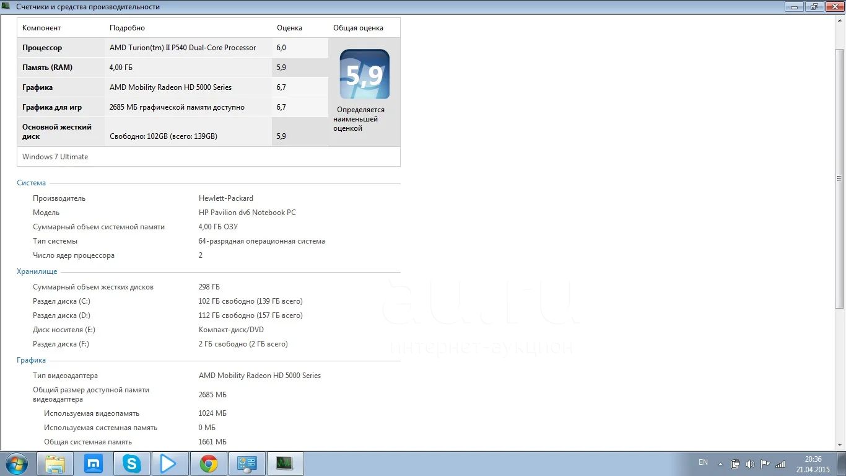Select the 'Графика для игр' row label
The height and width of the screenshot is (476, 846).
point(52,107)
